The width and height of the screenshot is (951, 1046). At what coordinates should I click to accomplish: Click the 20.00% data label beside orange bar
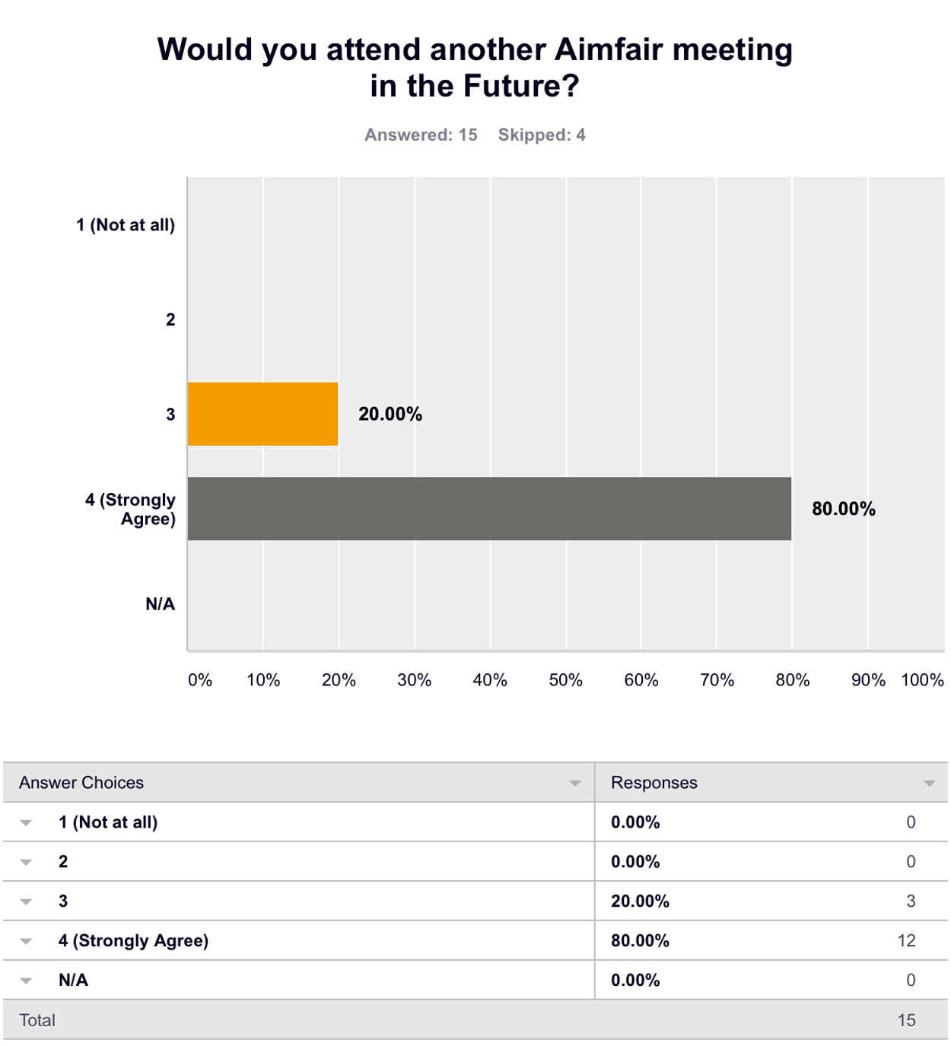click(390, 414)
